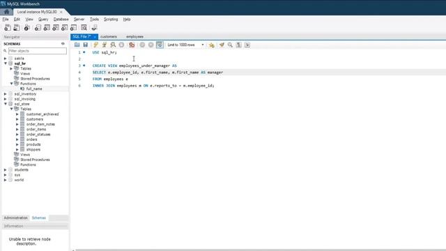Create a new SQL tab from main toolbar
This screenshot has height=251, width=446.
8,28
